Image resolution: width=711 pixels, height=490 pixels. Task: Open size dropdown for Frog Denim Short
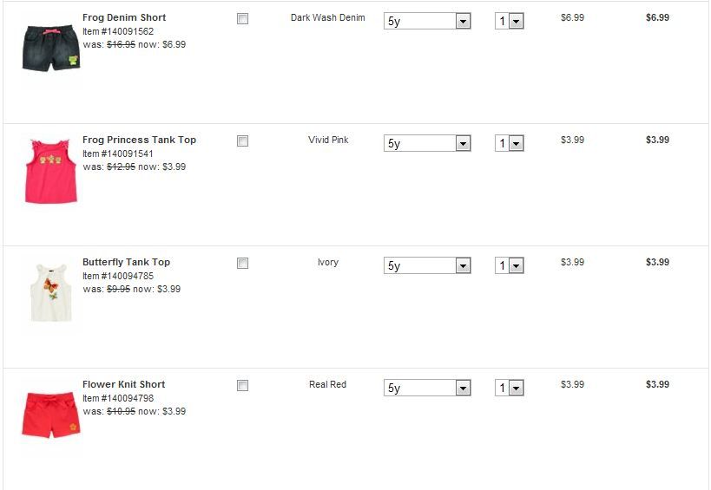point(427,21)
